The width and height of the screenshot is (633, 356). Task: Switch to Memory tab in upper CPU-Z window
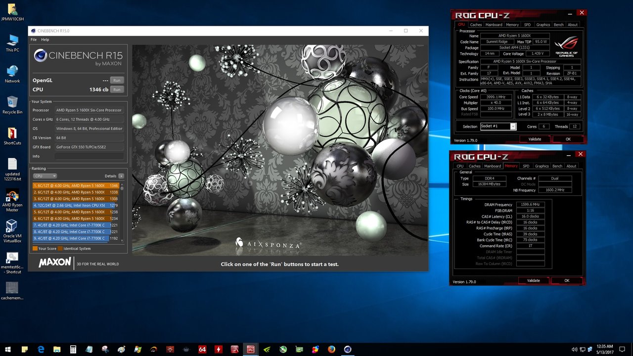point(512,25)
